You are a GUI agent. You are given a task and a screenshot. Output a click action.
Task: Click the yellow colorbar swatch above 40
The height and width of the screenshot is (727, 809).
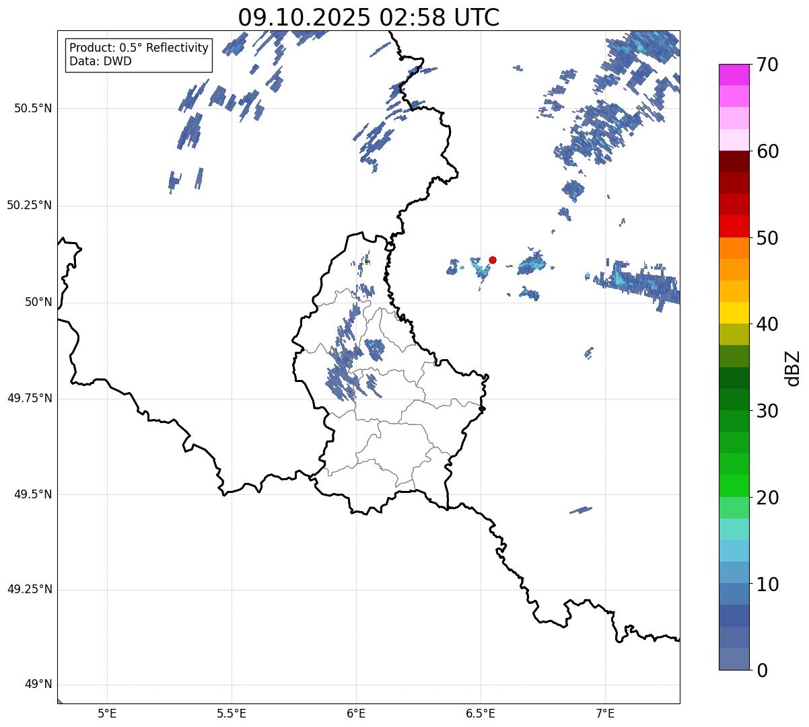(734, 313)
